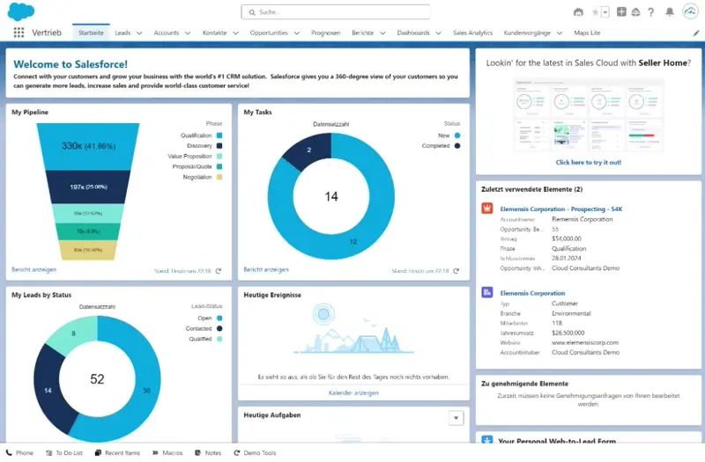Screen dimensions: 705x462
Task: Click the 'Click here to try it out!' link
Action: click(x=588, y=162)
